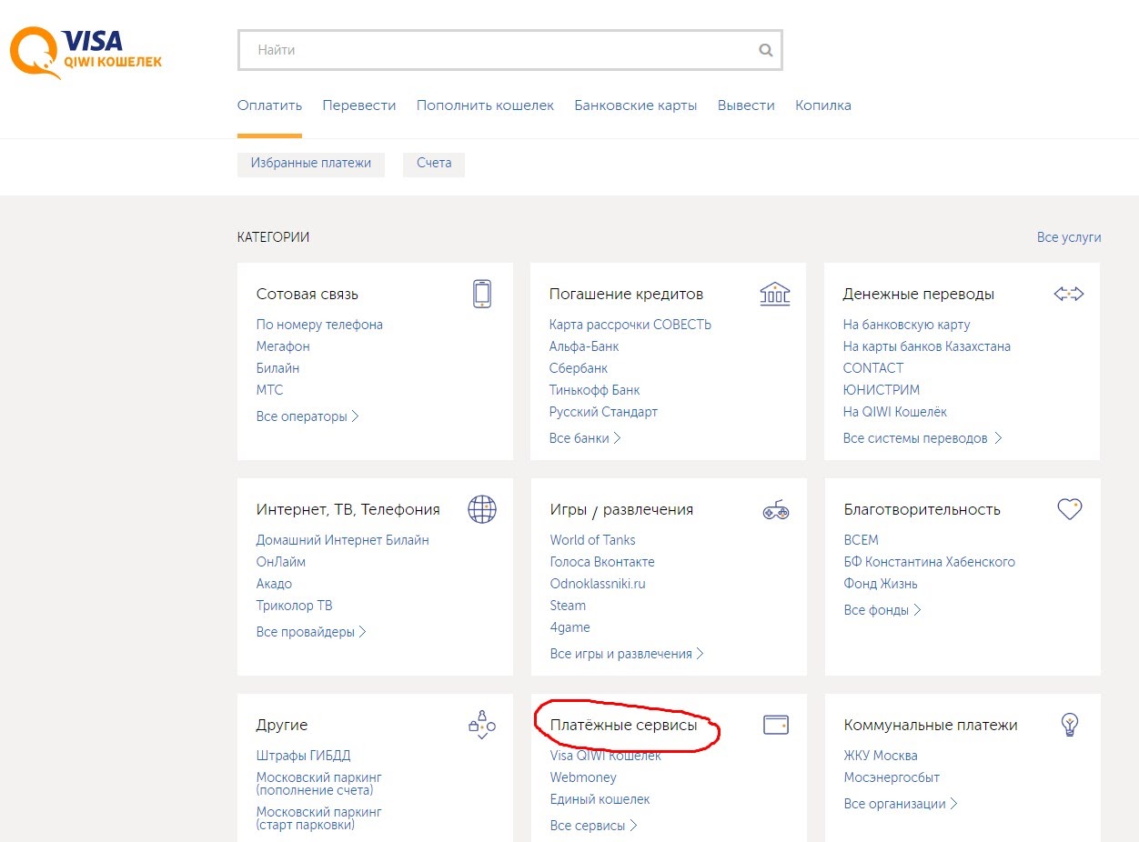Click the Счета button
This screenshot has height=842, width=1139.
pos(434,164)
